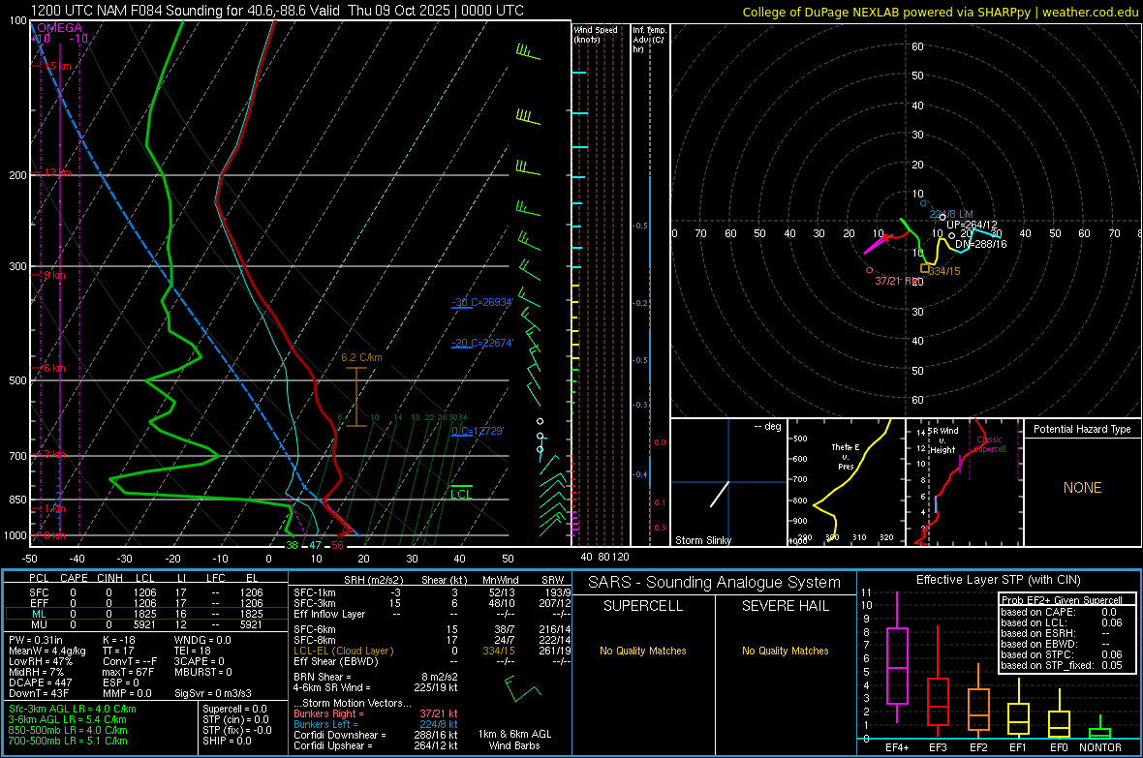This screenshot has width=1143, height=758.
Task: Click the Eff Shear (EBWD) row
Action: point(432,661)
